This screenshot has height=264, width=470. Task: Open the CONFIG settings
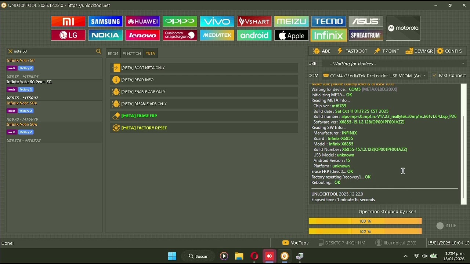(x=449, y=51)
